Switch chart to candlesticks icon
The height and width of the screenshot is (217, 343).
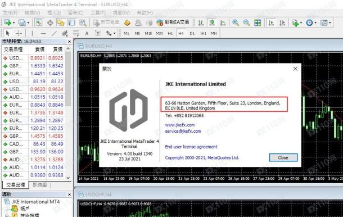click(x=211, y=22)
